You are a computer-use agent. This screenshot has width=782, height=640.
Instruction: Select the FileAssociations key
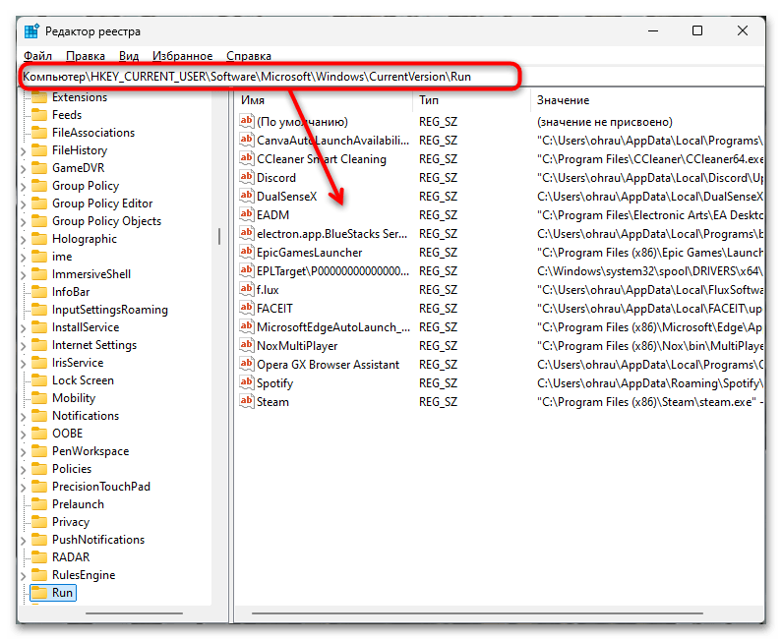[93, 133]
